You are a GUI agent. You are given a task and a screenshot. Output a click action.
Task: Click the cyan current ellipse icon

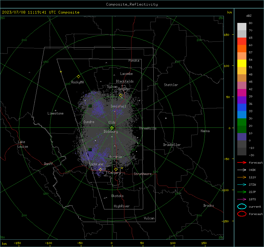[x=242, y=206]
